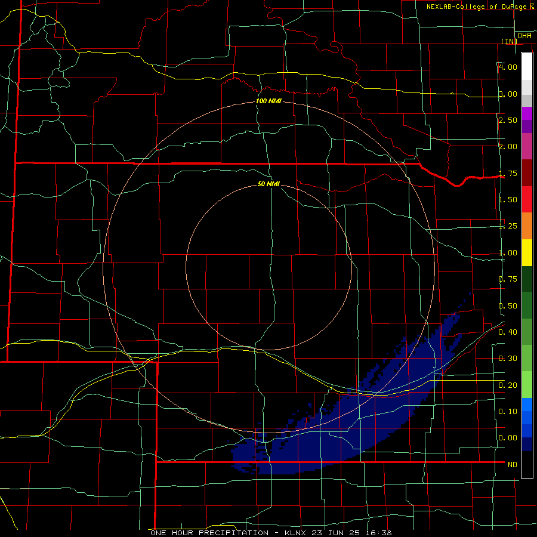Click the 0.75 legend value
This screenshot has width=537, height=537.
(508, 279)
